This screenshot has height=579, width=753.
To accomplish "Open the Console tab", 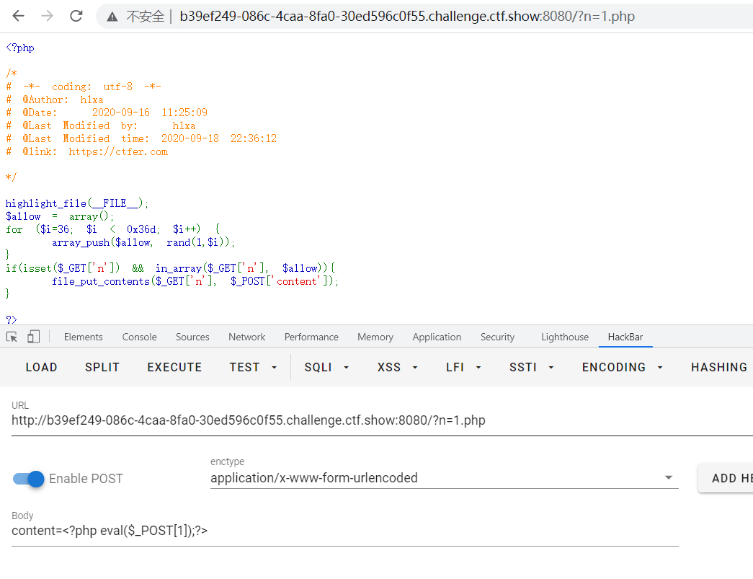I will (x=139, y=337).
